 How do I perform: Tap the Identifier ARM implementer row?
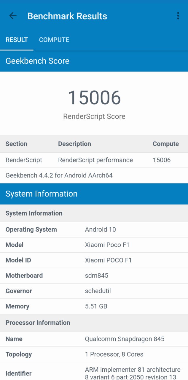point(94,373)
